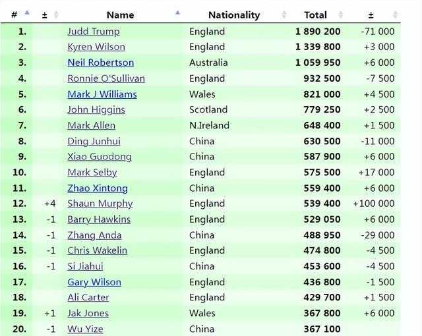Click the Jak Jones link
The width and height of the screenshot is (422, 336).
88,313
